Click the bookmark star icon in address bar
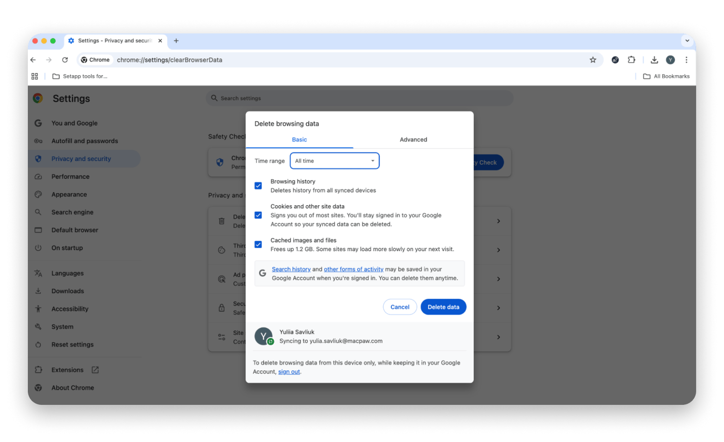Viewport: 724px width, 442px height. [593, 60]
